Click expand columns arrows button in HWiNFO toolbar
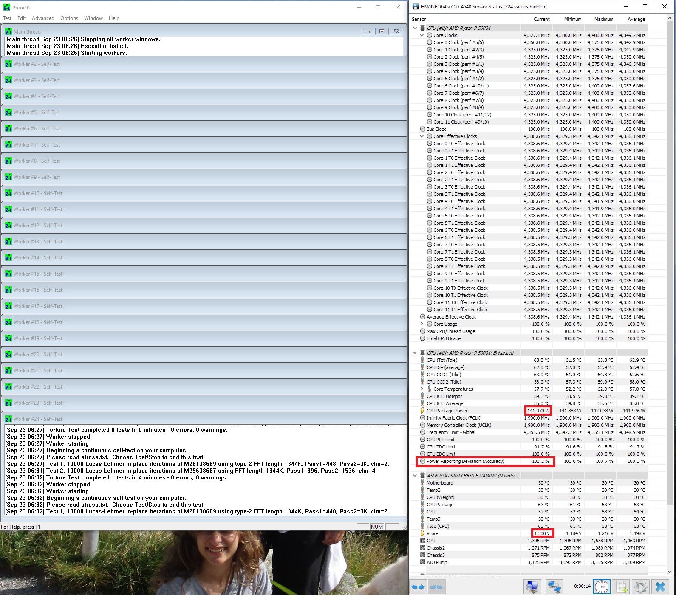Viewport: 676px width, 595px height. coord(418,587)
